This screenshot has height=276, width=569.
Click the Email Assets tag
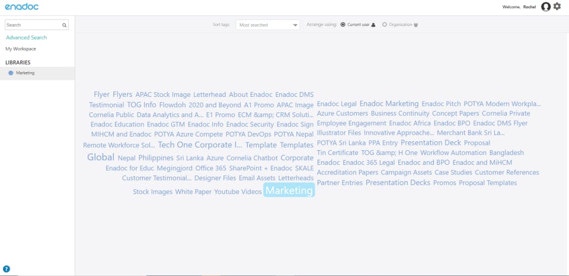[257, 178]
